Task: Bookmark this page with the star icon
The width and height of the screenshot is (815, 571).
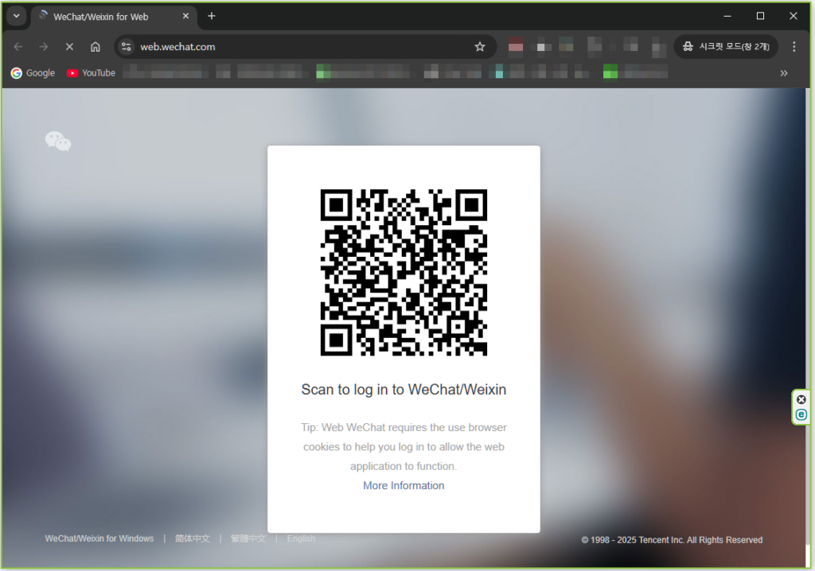Action: click(x=480, y=47)
